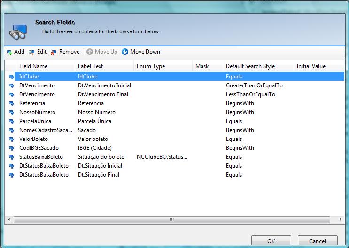The height and width of the screenshot is (248, 349).
Task: Click the binoculars Search Fields icon
Action: coord(18,31)
